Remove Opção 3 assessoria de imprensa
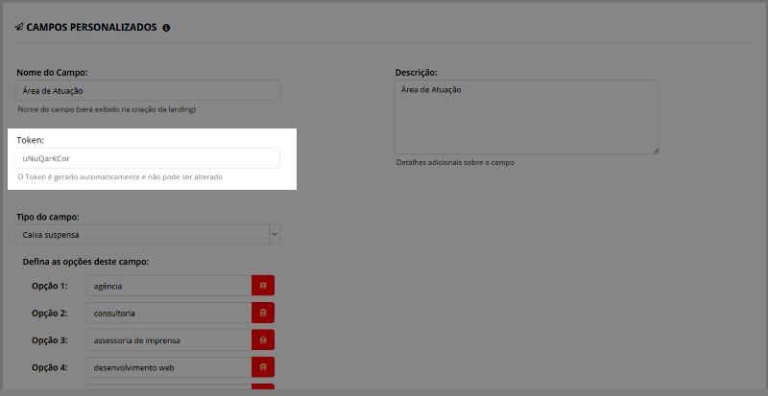This screenshot has width=768, height=396. click(x=263, y=339)
